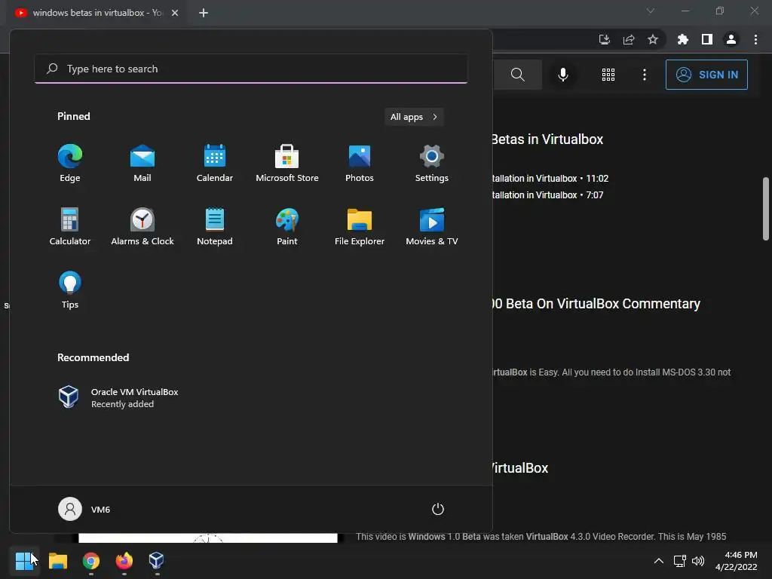Close the YouTube browser tab

(x=175, y=13)
